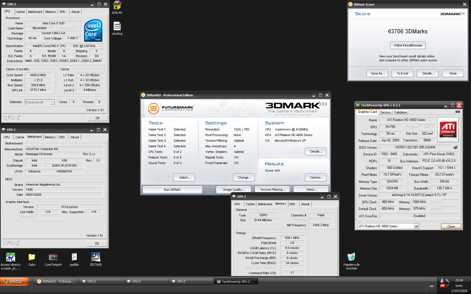Image resolution: width=471 pixels, height=294 pixels.
Task: Switch to SPD tab in top CPU-Z window
Action: tap(62, 12)
